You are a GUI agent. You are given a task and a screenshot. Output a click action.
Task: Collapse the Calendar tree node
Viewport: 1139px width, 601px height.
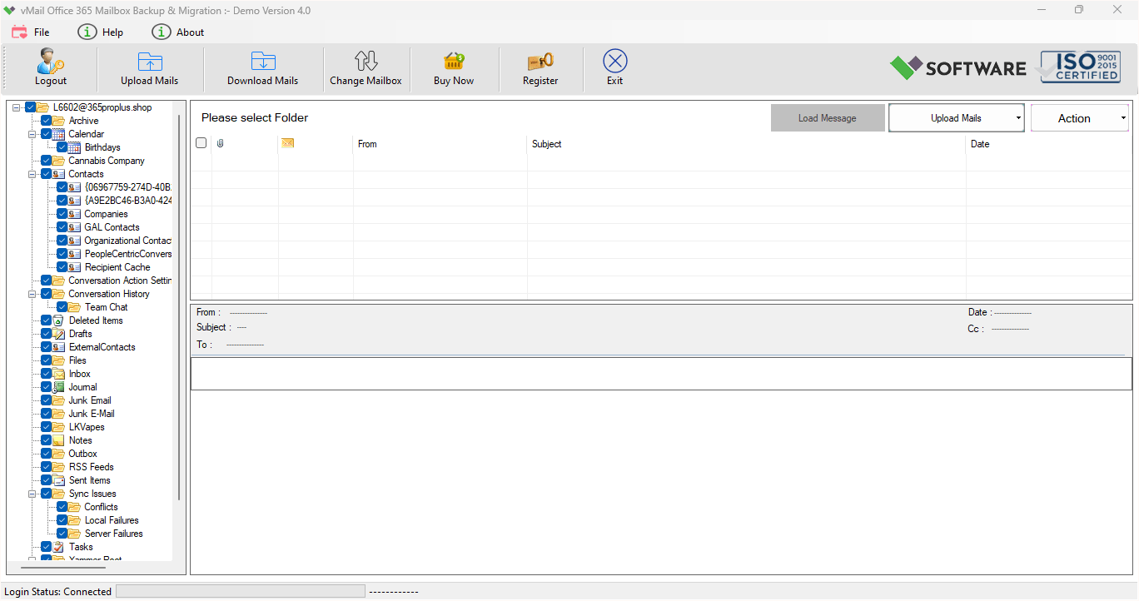click(32, 134)
